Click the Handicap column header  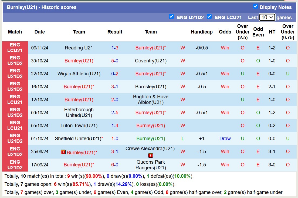click(x=202, y=32)
